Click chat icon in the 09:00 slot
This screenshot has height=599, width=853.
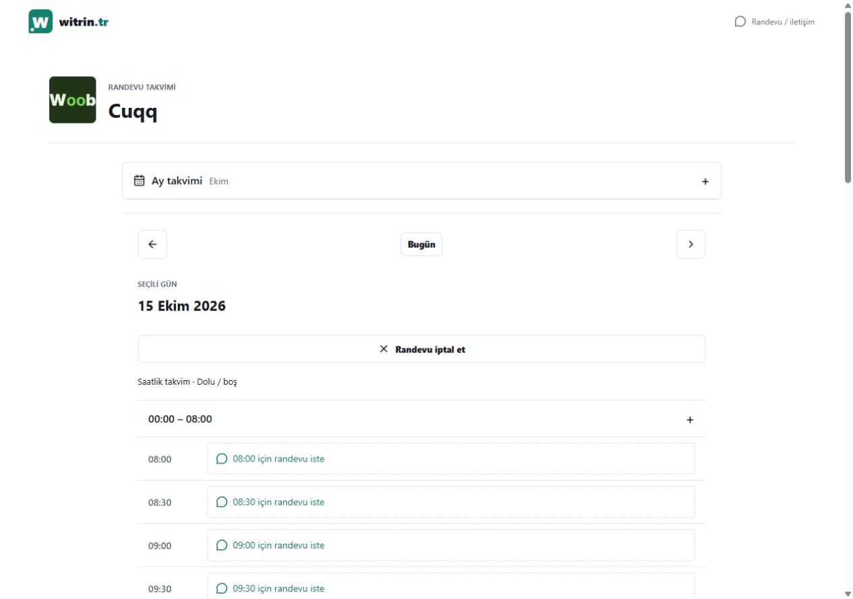tap(222, 545)
